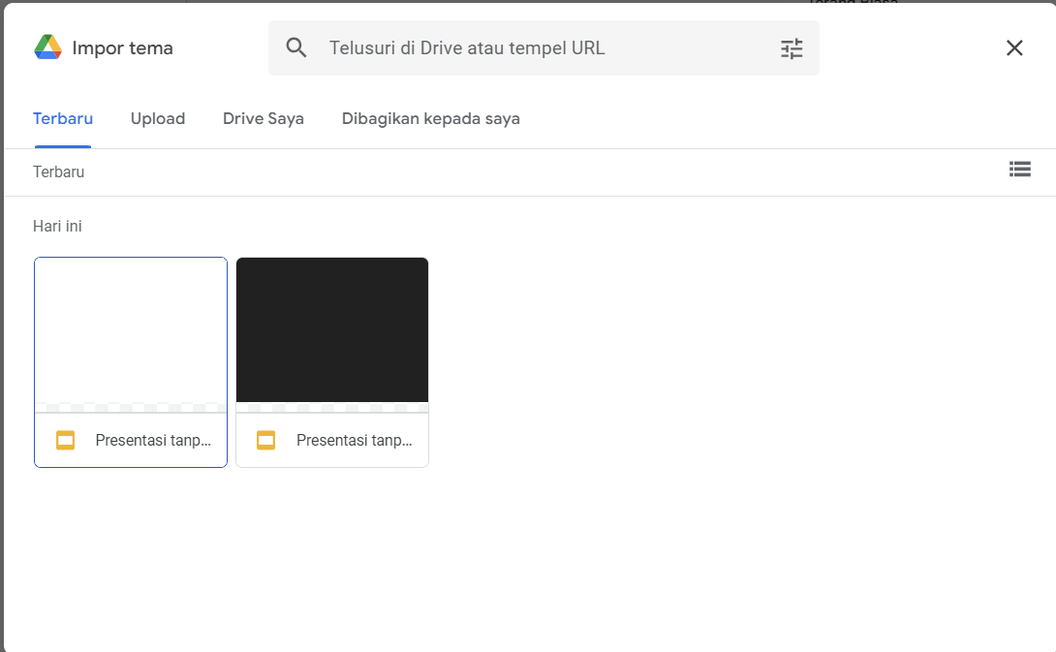This screenshot has height=652, width=1056.
Task: Click the Google Slides icon on the dark presentation
Action: click(x=265, y=440)
